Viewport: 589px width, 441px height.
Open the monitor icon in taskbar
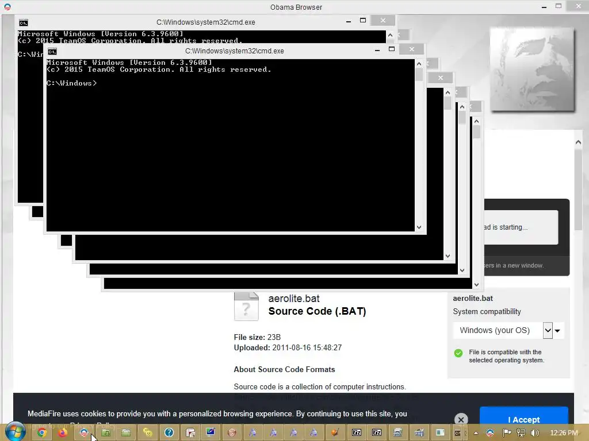(211, 432)
